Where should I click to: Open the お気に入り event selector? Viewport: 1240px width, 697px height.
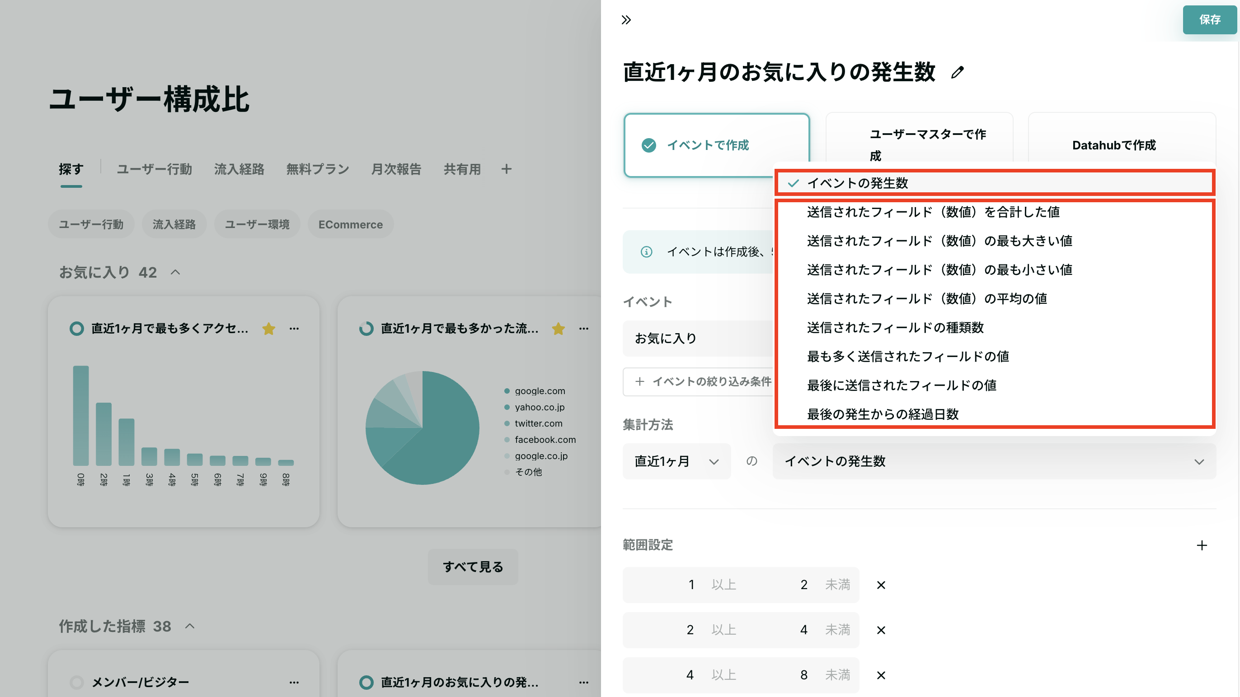point(698,339)
